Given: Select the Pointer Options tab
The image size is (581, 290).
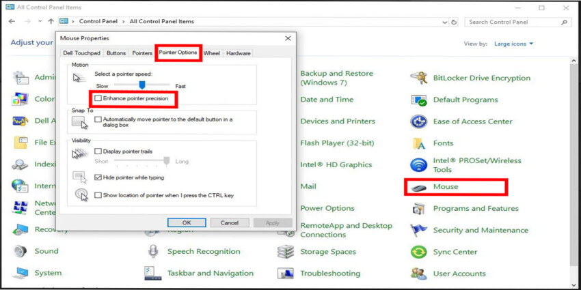Looking at the screenshot, I should [178, 53].
